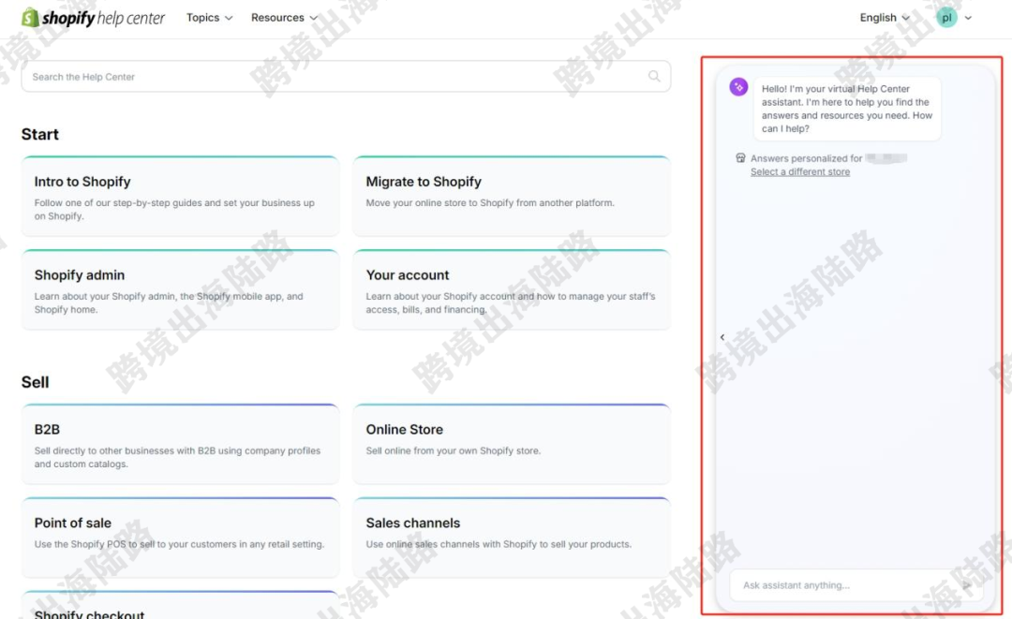This screenshot has height=619, width=1012.
Task: Click the Answers personalized for text
Action: pyautogui.click(x=806, y=158)
